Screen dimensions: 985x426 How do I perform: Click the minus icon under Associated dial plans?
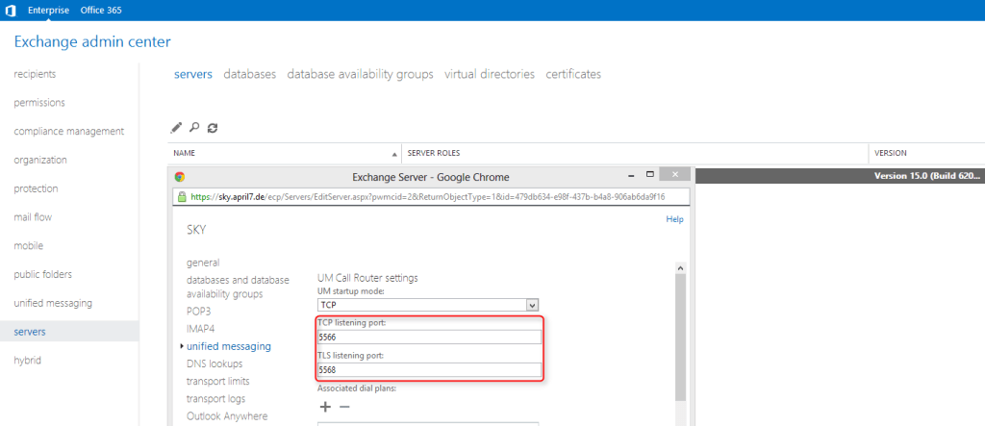(x=344, y=407)
